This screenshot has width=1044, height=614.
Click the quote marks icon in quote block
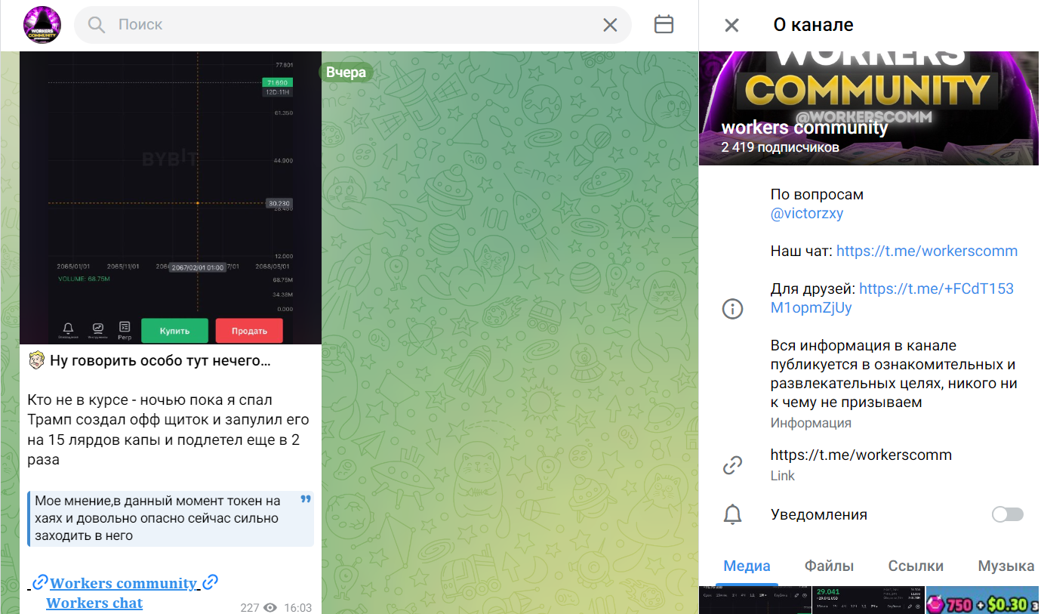click(306, 500)
